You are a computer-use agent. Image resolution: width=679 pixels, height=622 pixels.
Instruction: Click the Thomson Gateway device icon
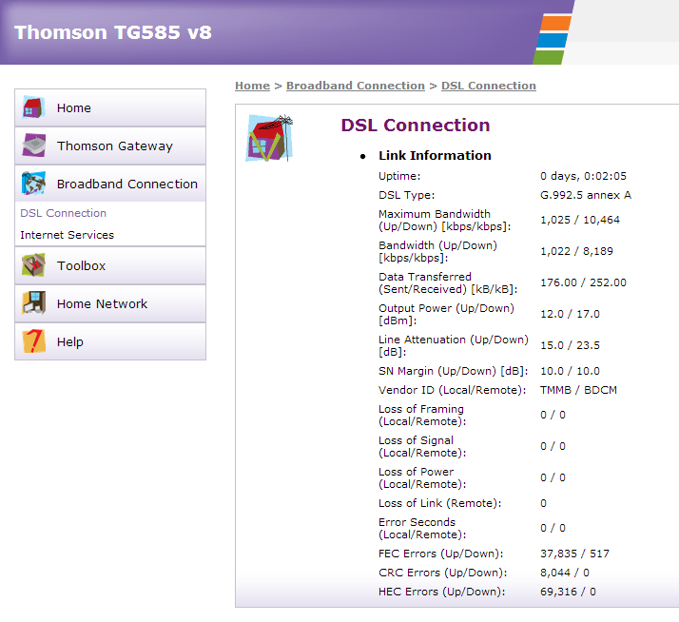pyautogui.click(x=34, y=146)
